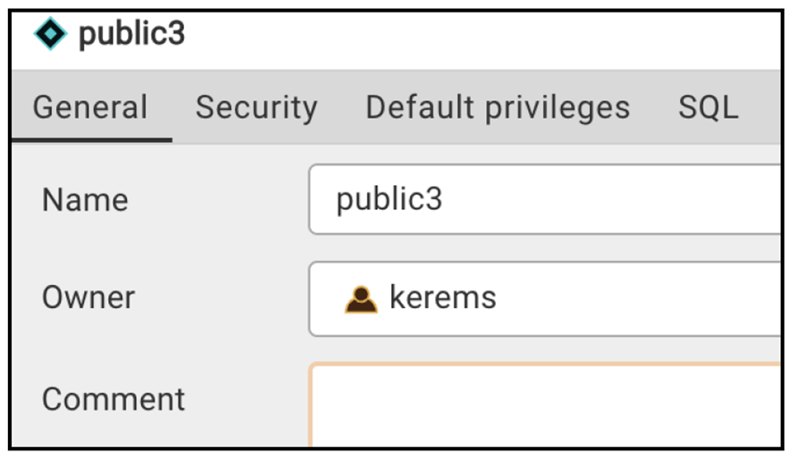The height and width of the screenshot is (461, 797).
Task: Click the schema diamond icon beside public3
Action: point(50,34)
